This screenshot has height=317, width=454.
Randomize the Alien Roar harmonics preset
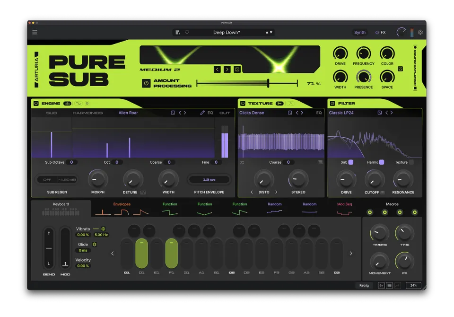pos(173,113)
